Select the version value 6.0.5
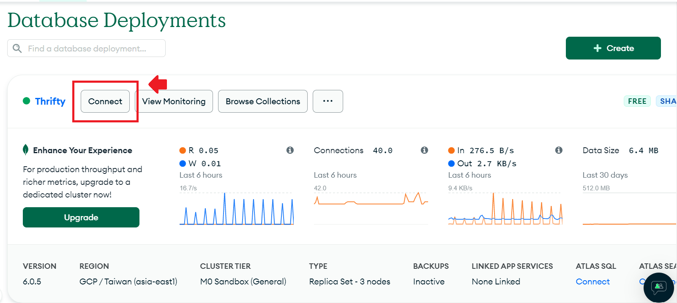The image size is (677, 303). (32, 281)
